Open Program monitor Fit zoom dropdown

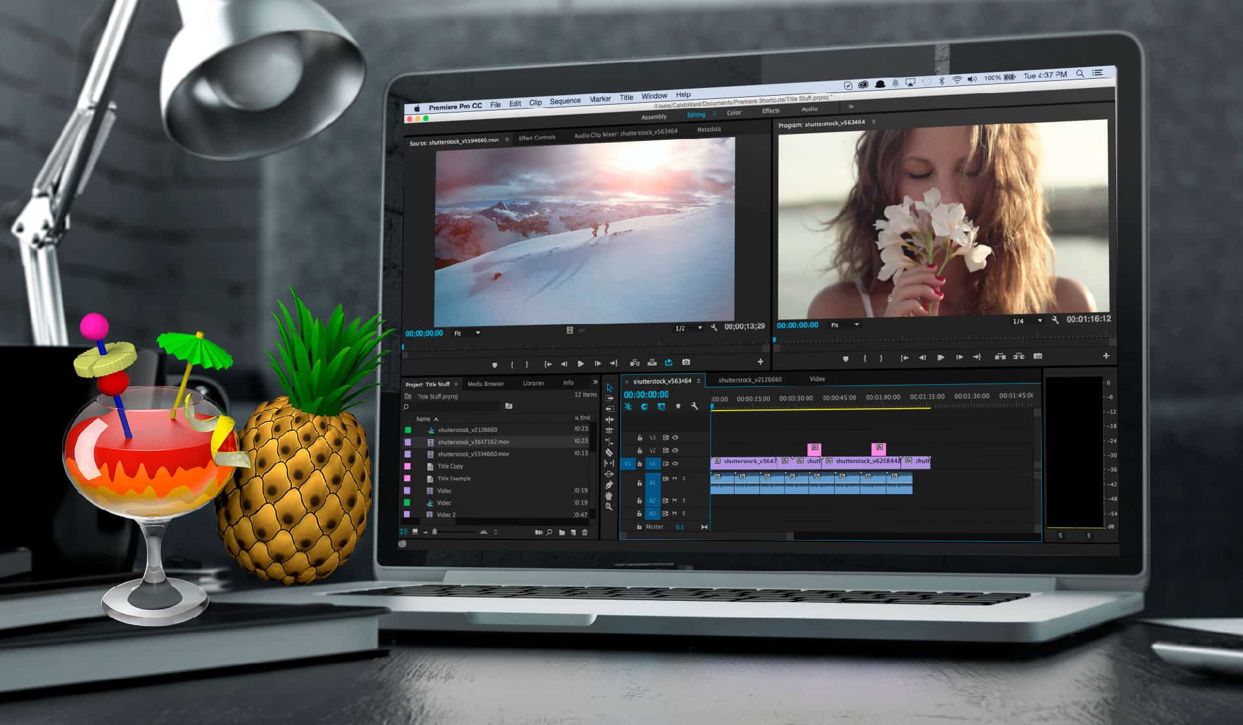coord(845,325)
